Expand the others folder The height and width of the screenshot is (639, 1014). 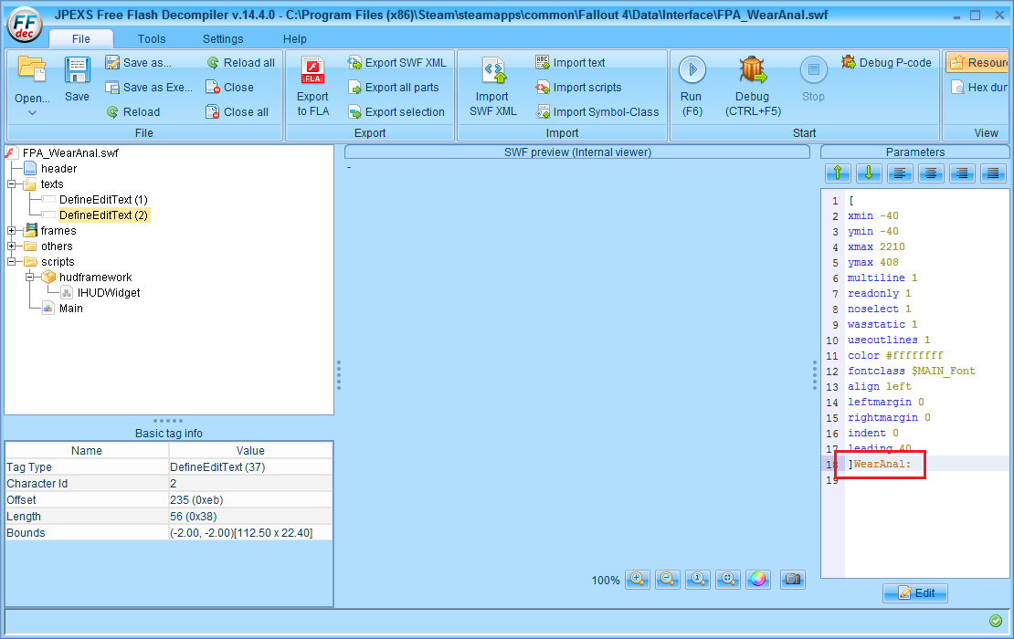click(x=12, y=246)
